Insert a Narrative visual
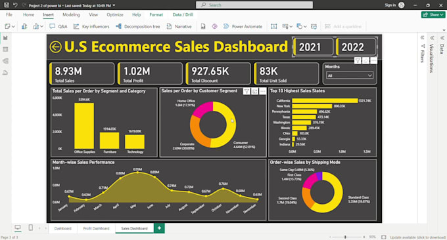 tap(179, 26)
